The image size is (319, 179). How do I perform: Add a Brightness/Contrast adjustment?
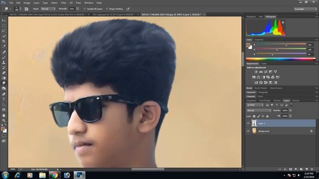(256, 72)
